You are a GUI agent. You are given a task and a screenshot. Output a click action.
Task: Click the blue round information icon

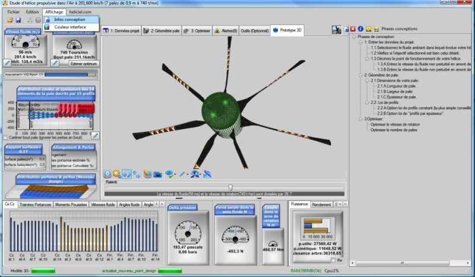[360, 29]
